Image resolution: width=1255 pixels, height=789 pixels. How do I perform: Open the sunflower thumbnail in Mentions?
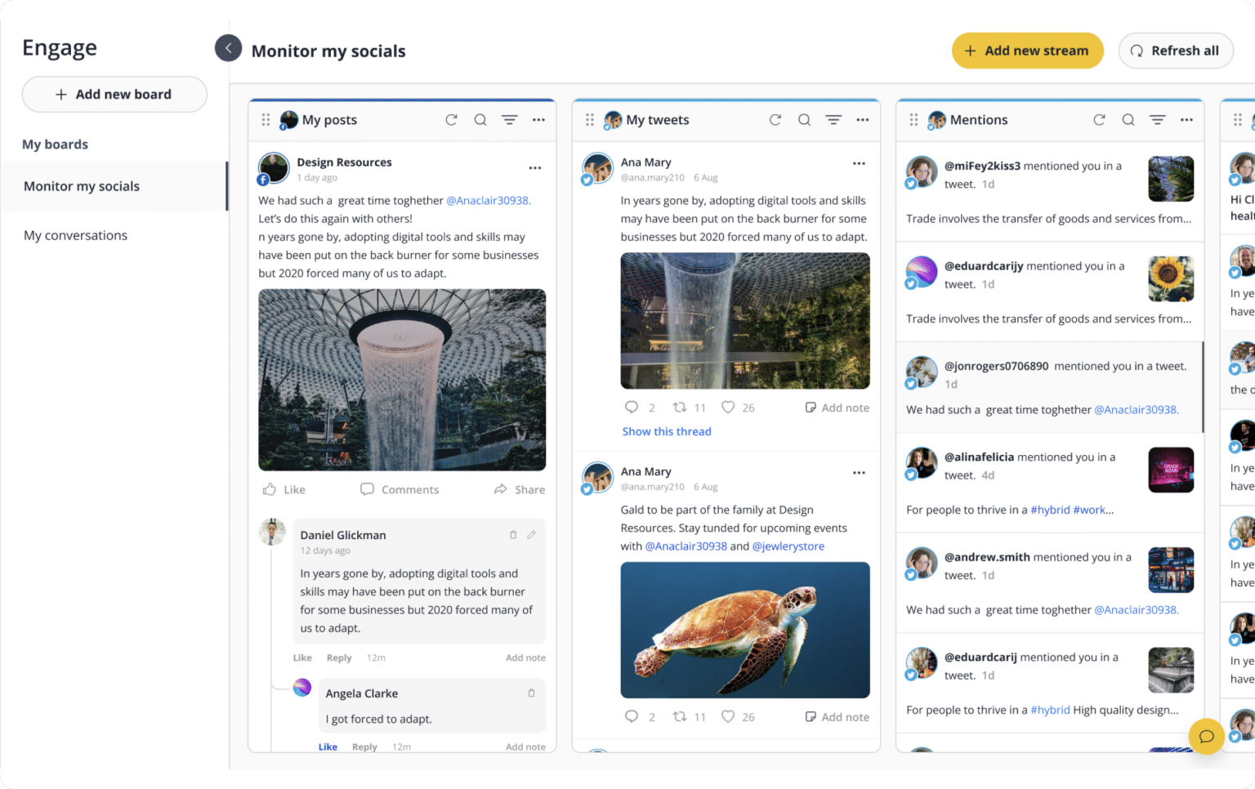tap(1171, 279)
